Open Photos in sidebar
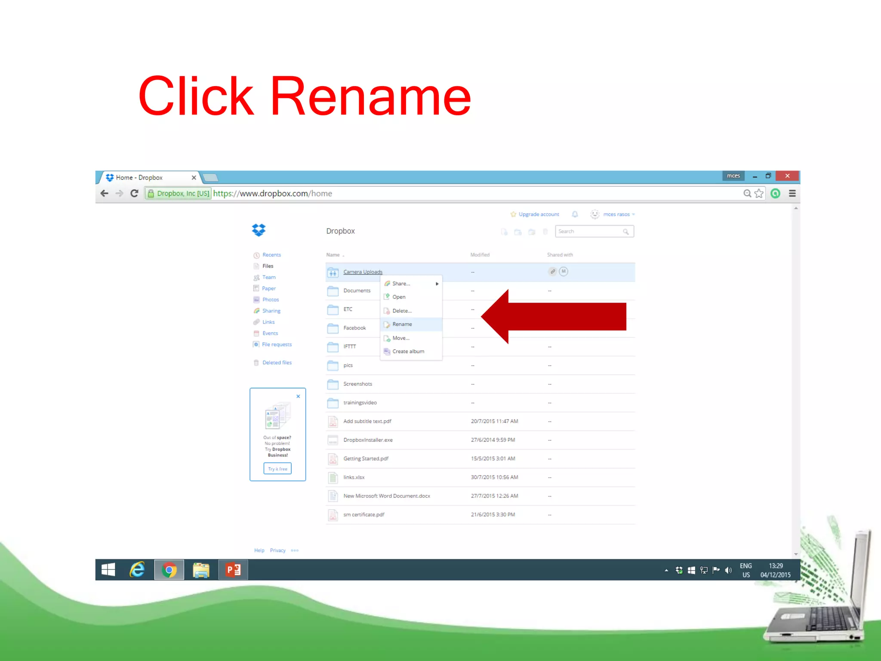 click(271, 300)
